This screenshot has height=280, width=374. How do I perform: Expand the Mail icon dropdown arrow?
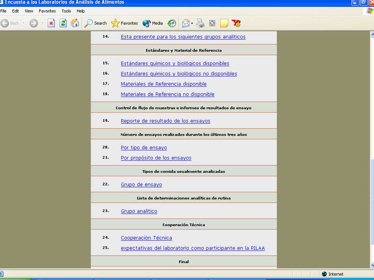tap(192, 23)
